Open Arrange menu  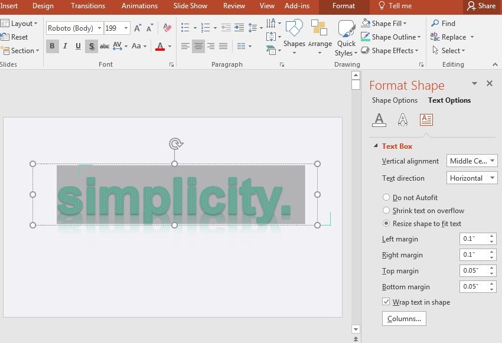320,37
